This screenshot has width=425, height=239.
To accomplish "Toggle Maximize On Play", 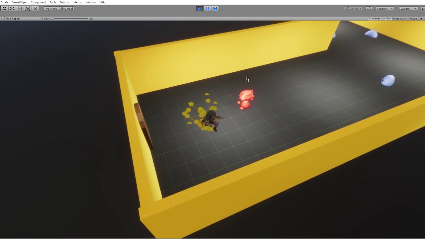I will [x=380, y=19].
